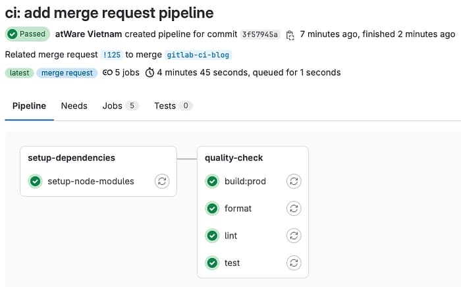461x287 pixels.
Task: Click the atWare Vietnam user link
Action: pos(88,34)
